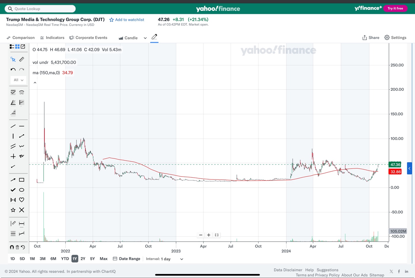Screen dimensions: 415x278
Task: Select the parallel channel tool
Action: [x=13, y=146]
